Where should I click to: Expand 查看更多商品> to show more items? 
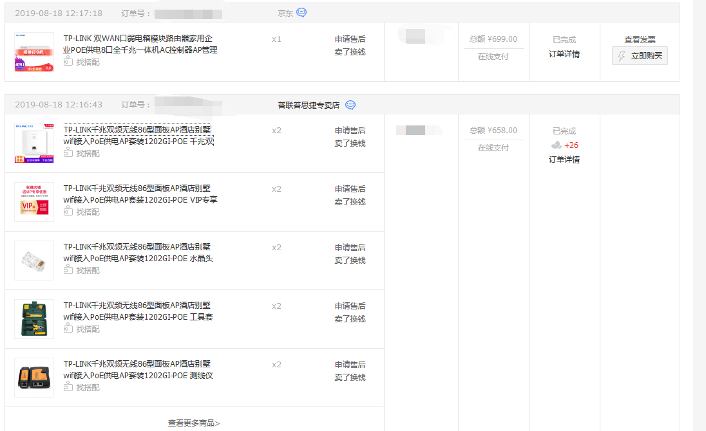click(x=194, y=423)
